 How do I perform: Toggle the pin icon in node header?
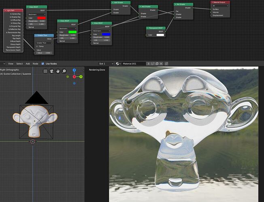point(166,64)
